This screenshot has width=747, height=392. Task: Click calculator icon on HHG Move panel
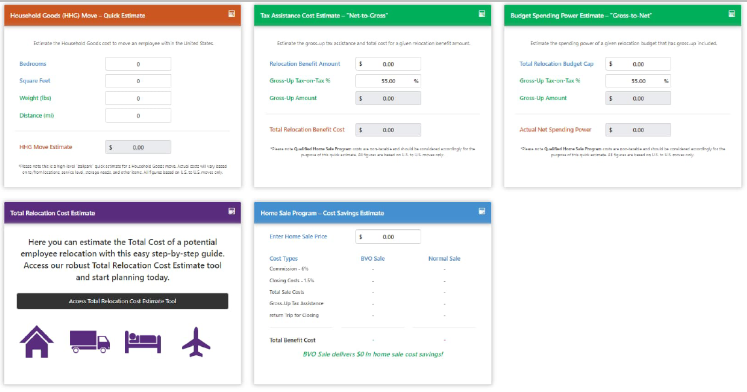coord(232,14)
